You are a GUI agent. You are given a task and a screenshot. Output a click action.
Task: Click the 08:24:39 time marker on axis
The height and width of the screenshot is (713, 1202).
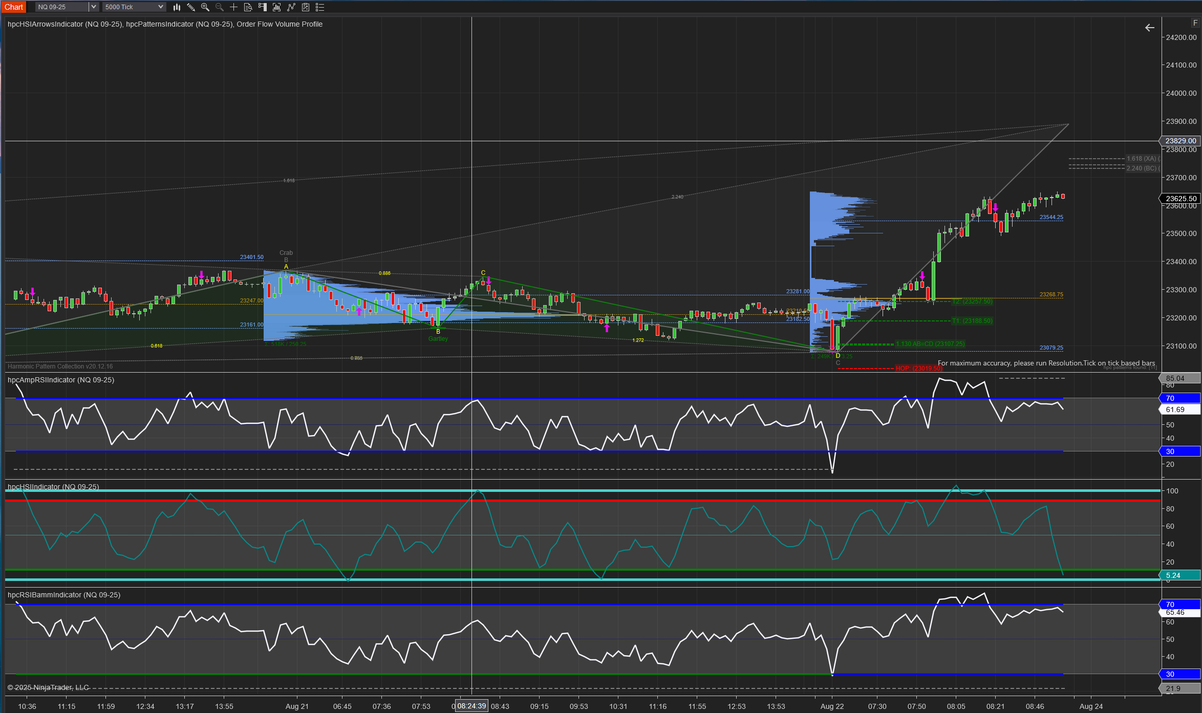[x=471, y=706]
